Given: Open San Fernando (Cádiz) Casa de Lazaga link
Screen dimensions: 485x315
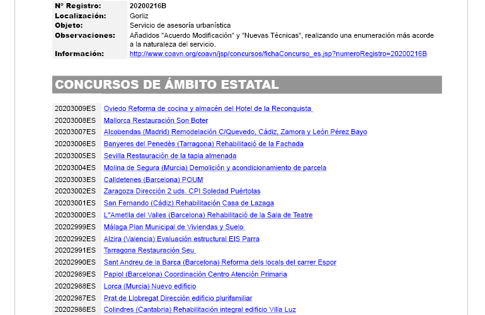Looking at the screenshot, I should click(189, 203).
